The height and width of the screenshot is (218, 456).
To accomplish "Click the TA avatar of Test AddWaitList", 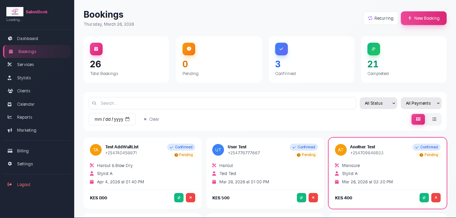I will (x=96, y=150).
